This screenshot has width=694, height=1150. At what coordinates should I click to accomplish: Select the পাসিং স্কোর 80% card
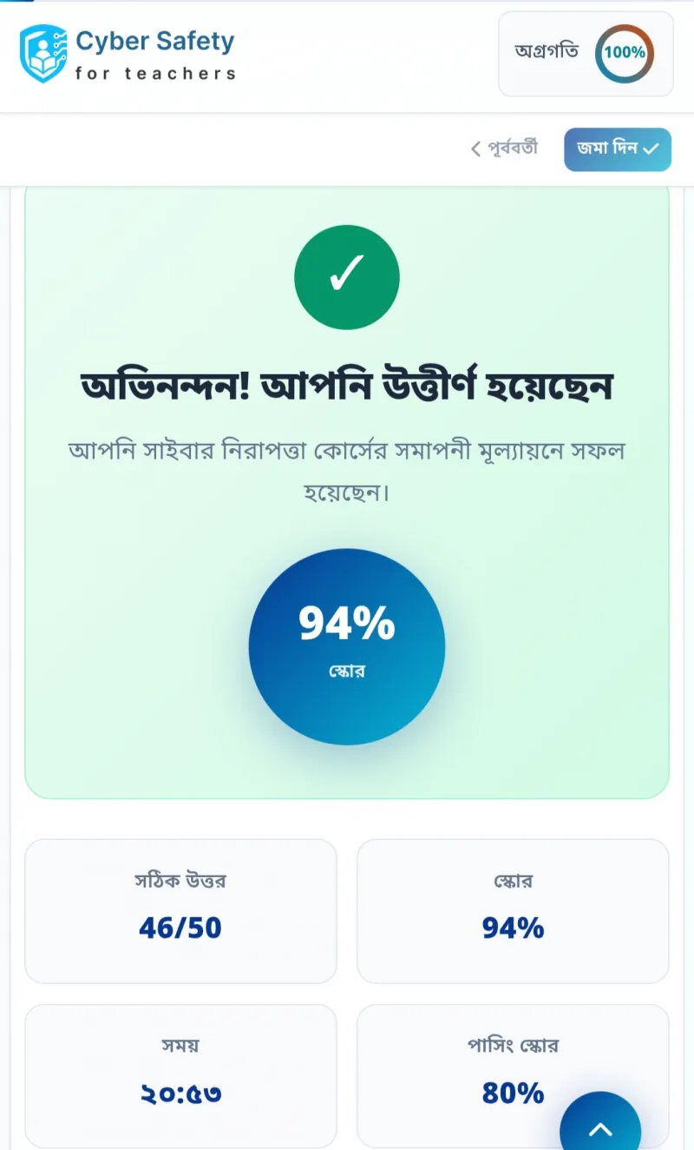pyautogui.click(x=513, y=1076)
